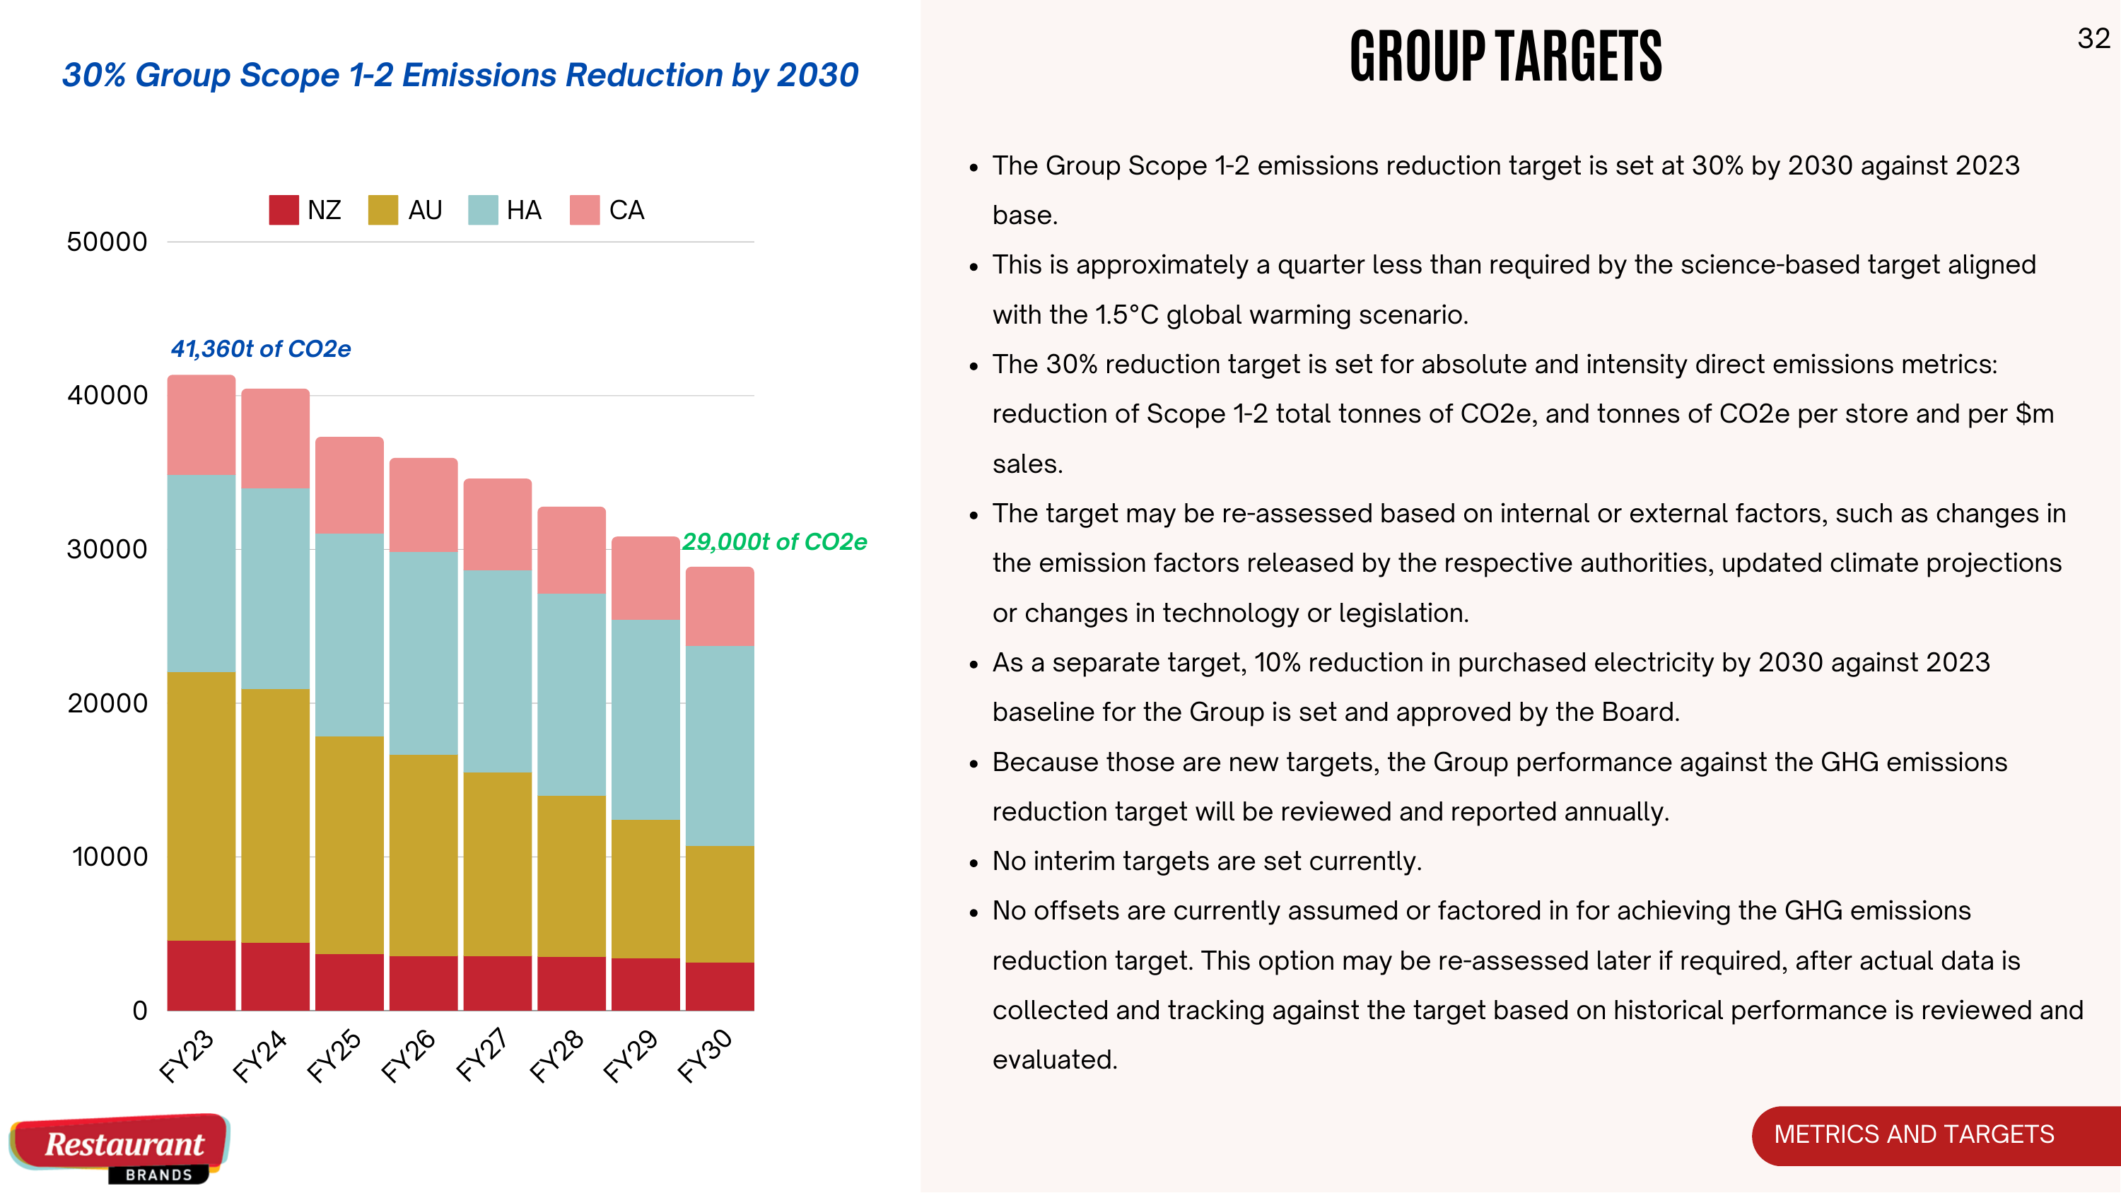
Task: Click the text 'No interim targets are set currently.'
Action: (x=1207, y=862)
